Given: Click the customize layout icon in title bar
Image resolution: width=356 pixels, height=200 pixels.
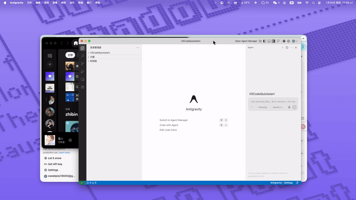Looking at the screenshot, I should 260,41.
